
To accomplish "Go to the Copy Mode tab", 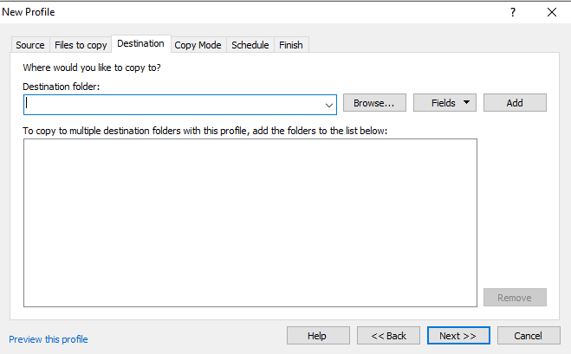I will point(198,45).
